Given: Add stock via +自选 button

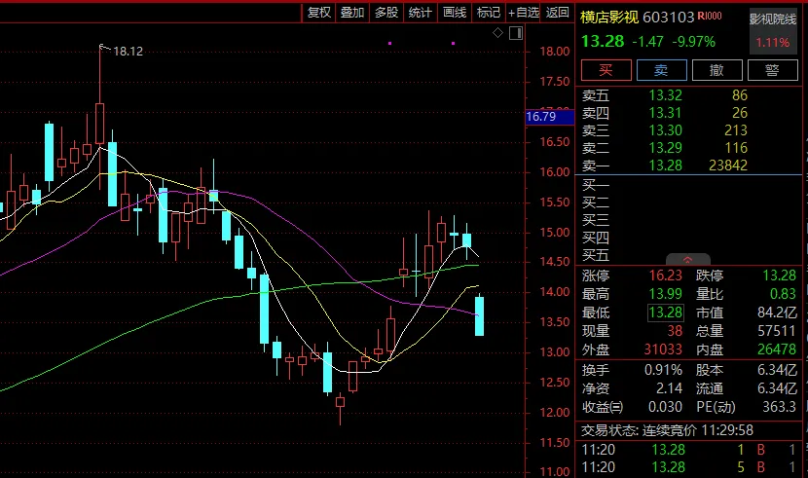Looking at the screenshot, I should (x=523, y=13).
